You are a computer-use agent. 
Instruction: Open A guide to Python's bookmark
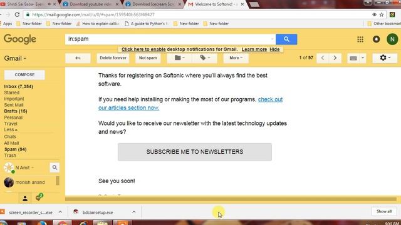click(x=147, y=24)
